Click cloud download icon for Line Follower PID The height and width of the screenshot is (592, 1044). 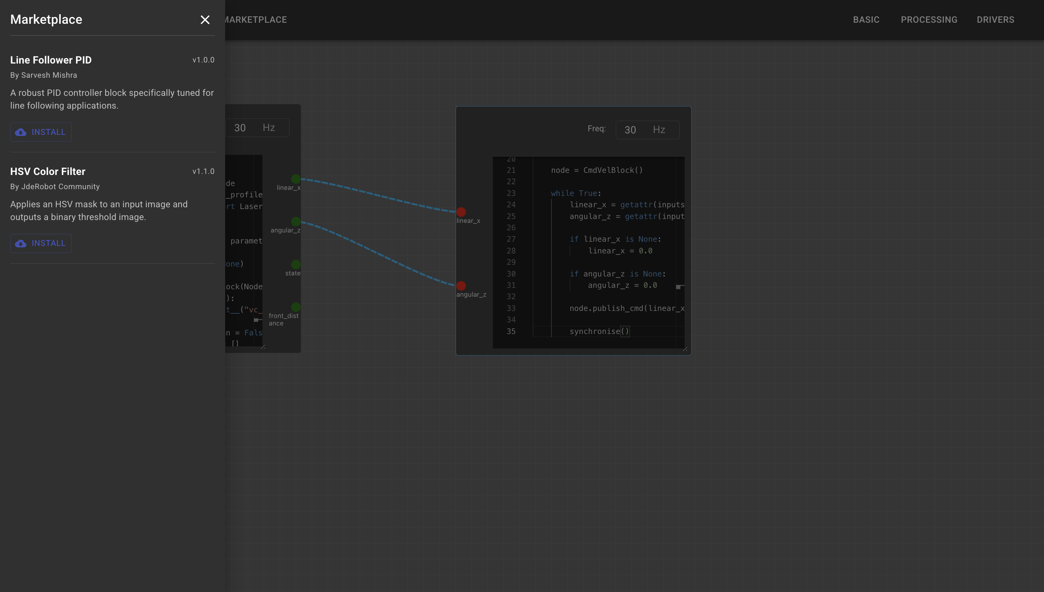click(x=21, y=132)
